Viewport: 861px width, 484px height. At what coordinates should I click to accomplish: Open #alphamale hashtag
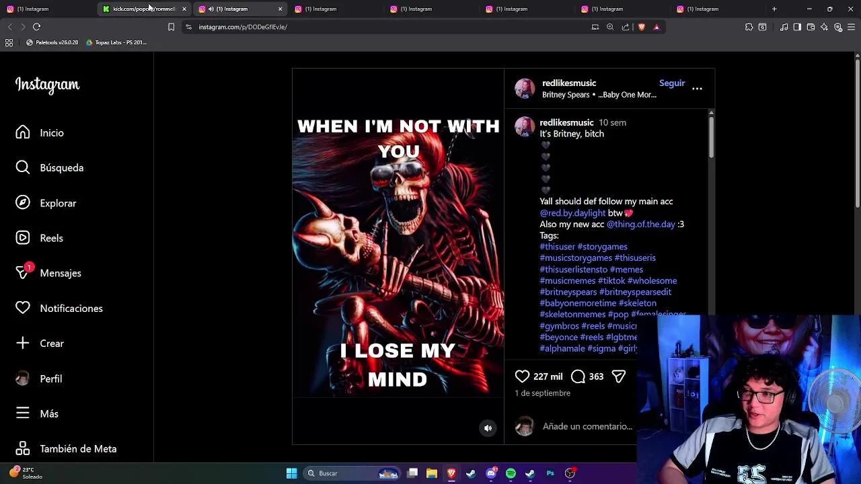click(x=562, y=348)
